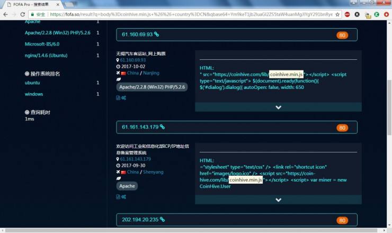Click the 1ms query time value

30,119
